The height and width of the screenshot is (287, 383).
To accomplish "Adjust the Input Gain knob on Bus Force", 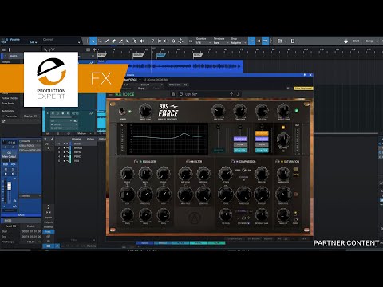I will coord(145,110).
